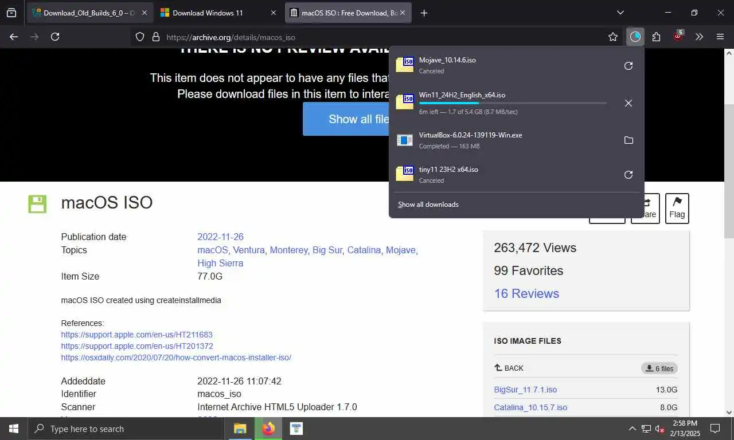734x440 pixels.
Task: Go back one page
Action: point(14,37)
